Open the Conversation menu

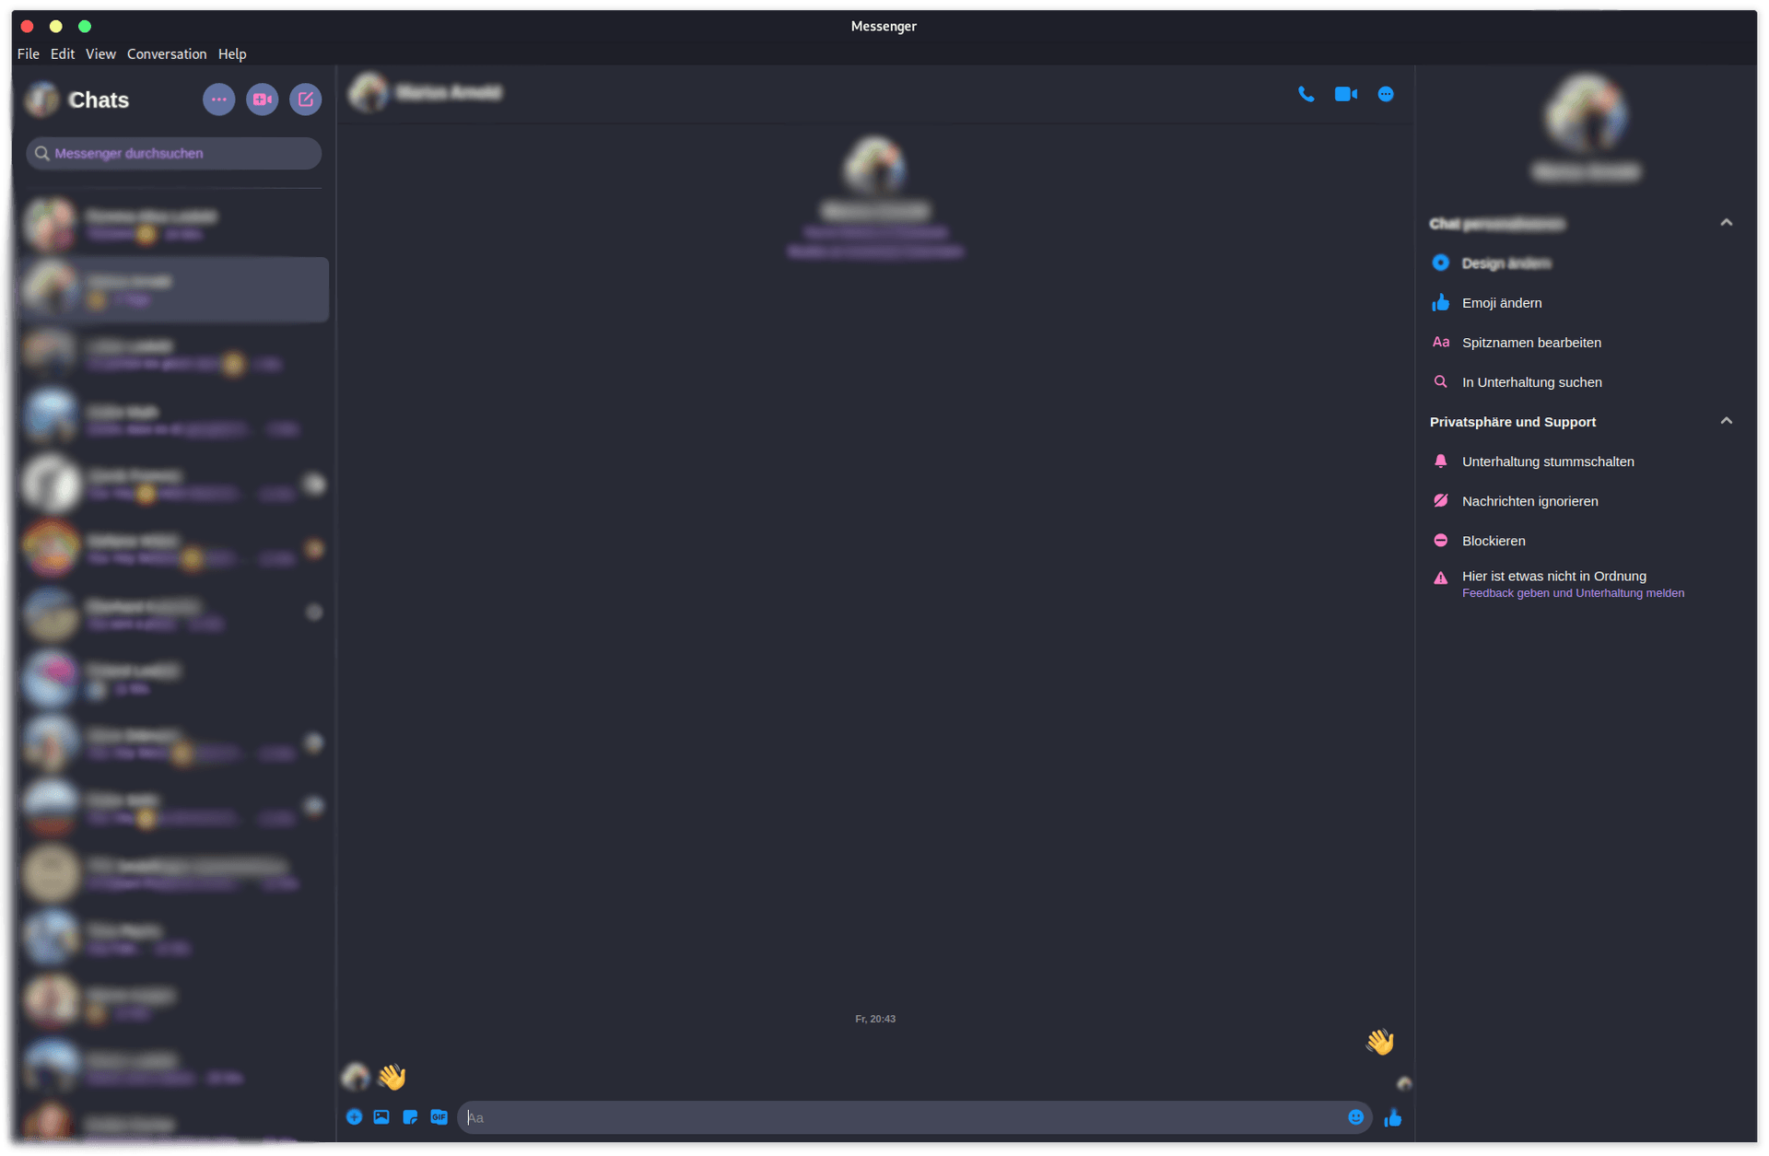pyautogui.click(x=167, y=54)
